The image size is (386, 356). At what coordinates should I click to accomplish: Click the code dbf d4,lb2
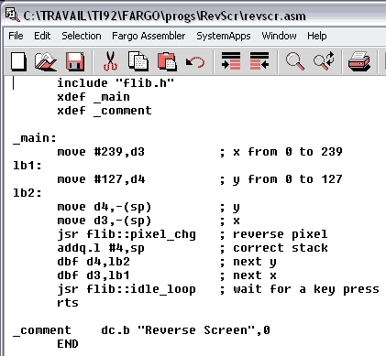click(x=94, y=262)
